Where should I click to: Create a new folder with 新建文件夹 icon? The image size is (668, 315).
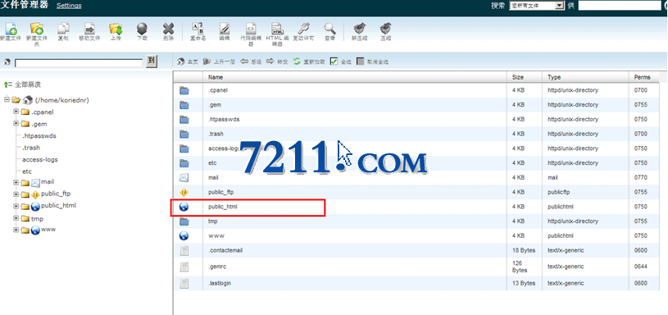37,29
